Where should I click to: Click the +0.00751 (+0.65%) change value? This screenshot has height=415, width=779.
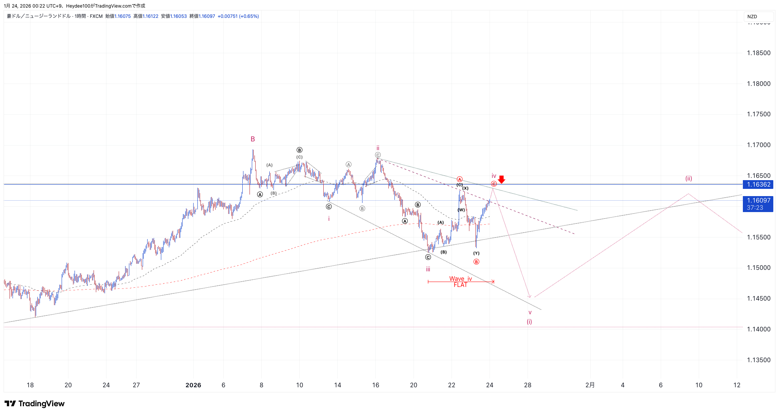[x=238, y=16]
